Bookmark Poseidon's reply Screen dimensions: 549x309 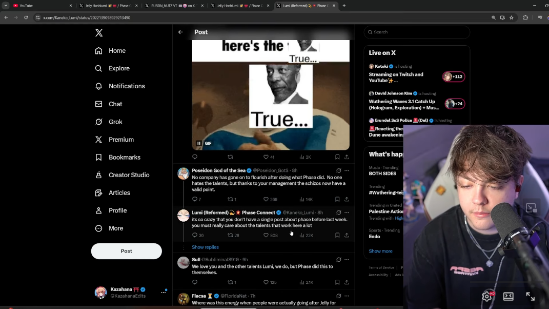coord(337,199)
